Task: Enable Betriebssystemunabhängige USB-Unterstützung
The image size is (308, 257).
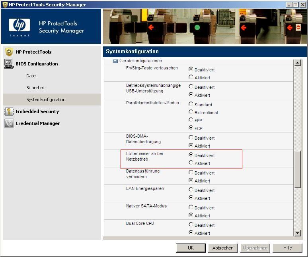Action: pos(191,94)
